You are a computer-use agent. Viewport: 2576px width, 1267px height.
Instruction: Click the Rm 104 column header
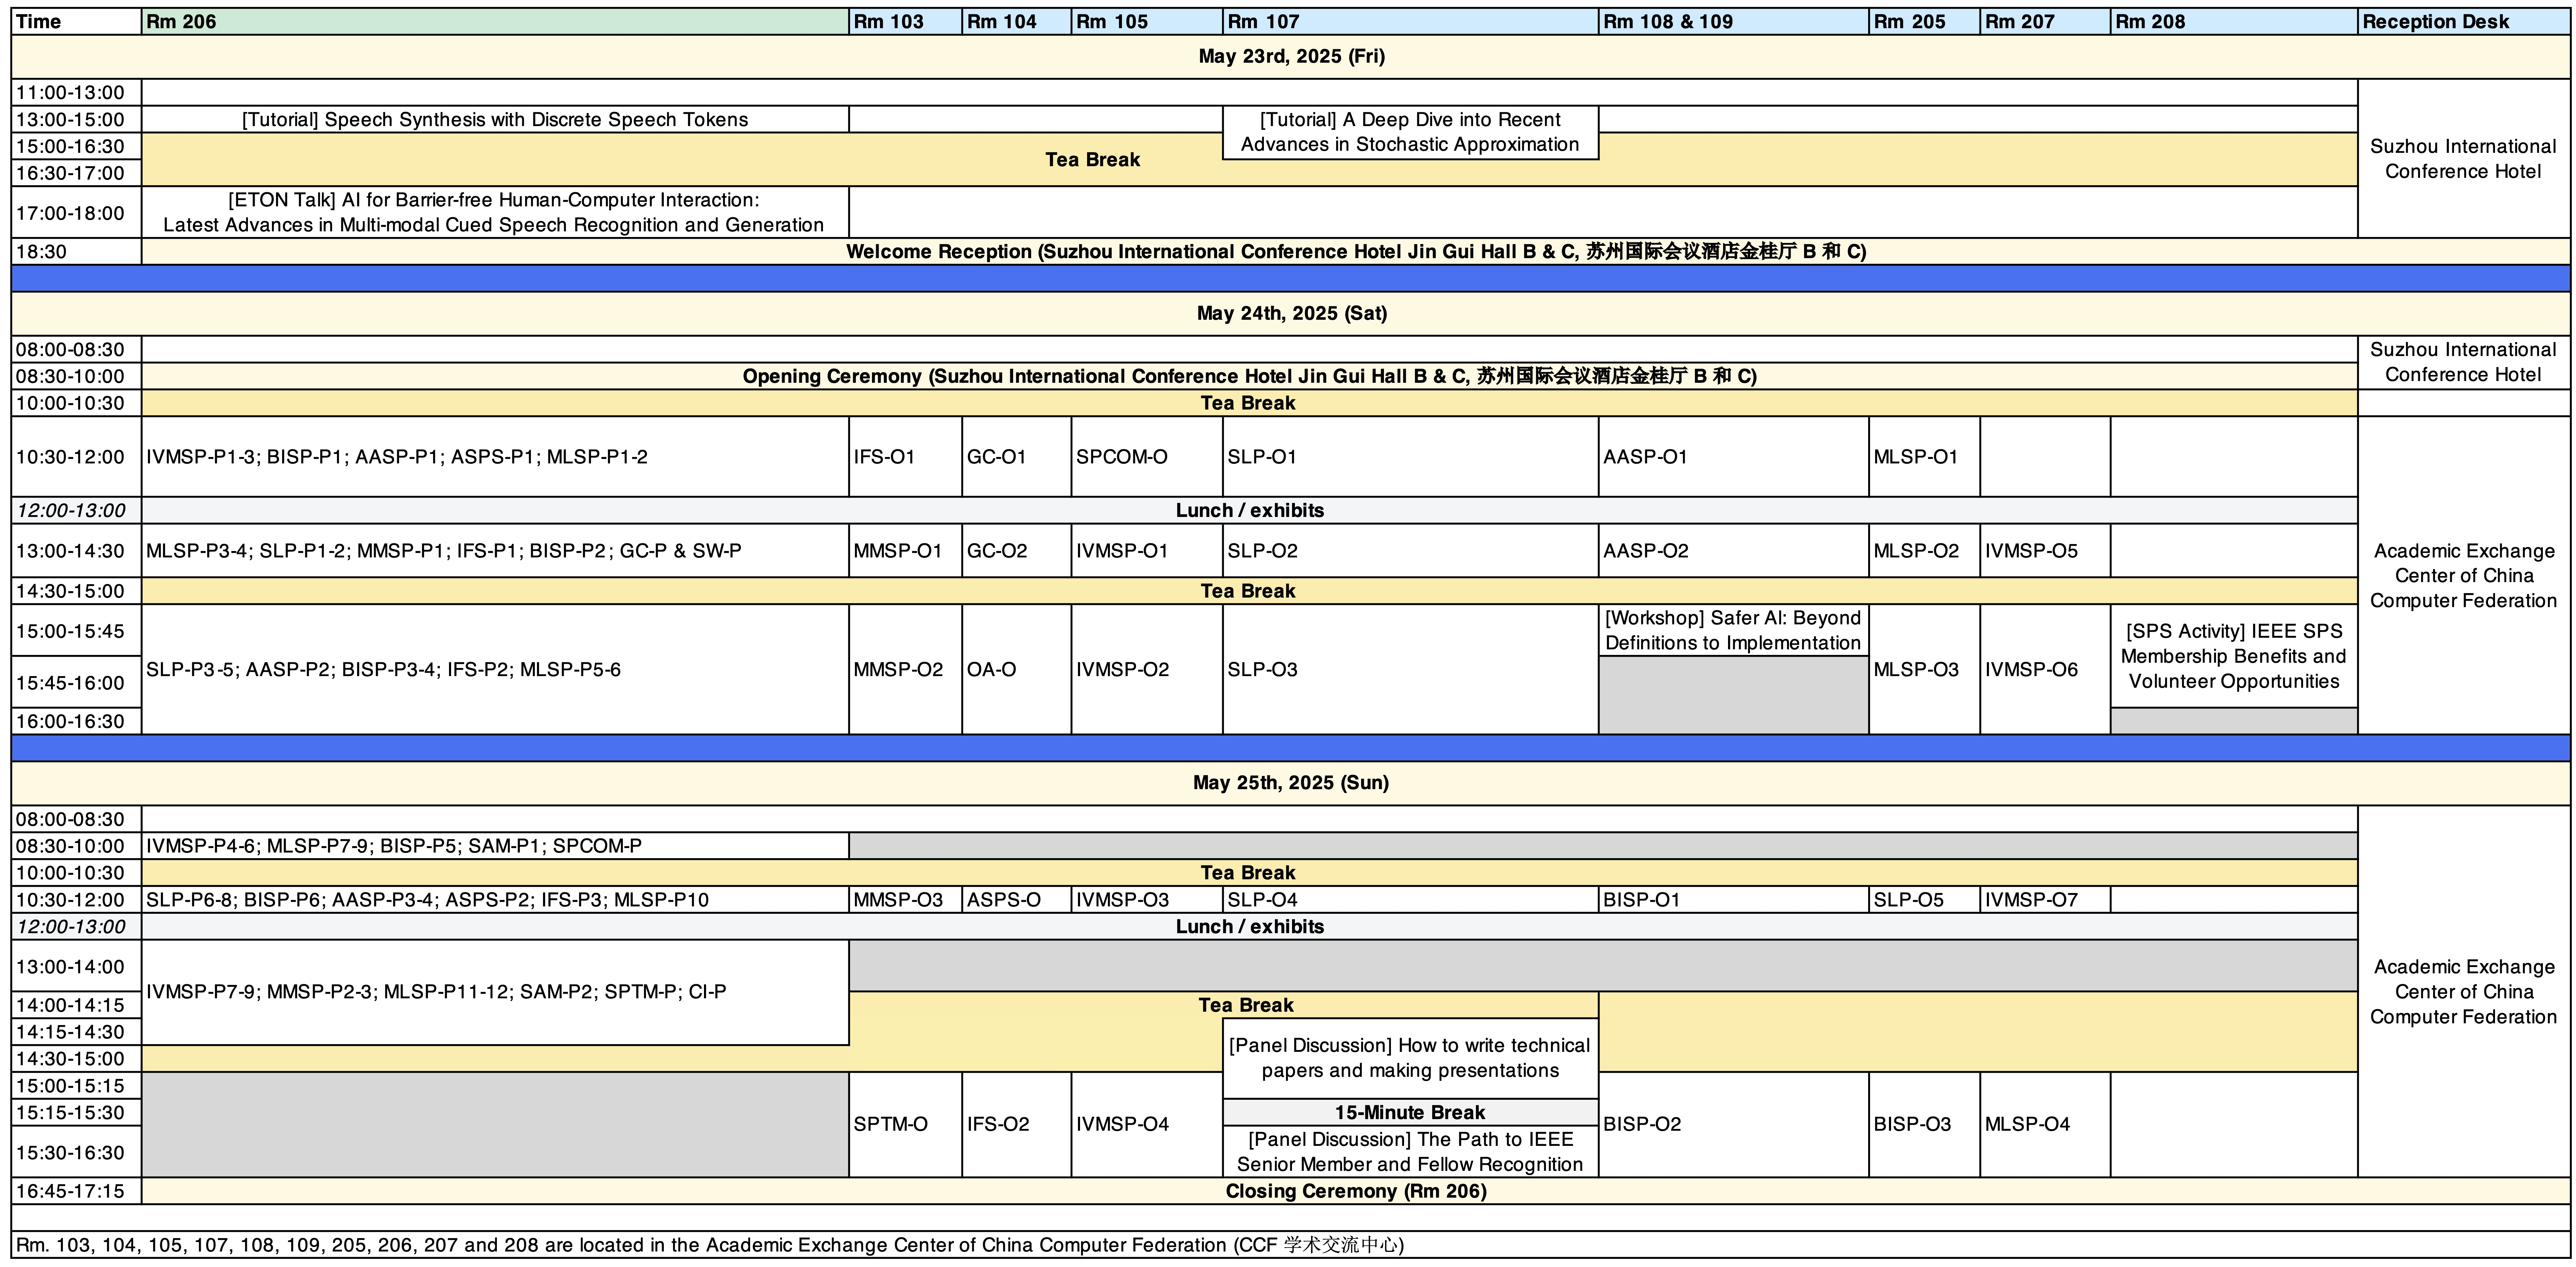click(x=1016, y=22)
